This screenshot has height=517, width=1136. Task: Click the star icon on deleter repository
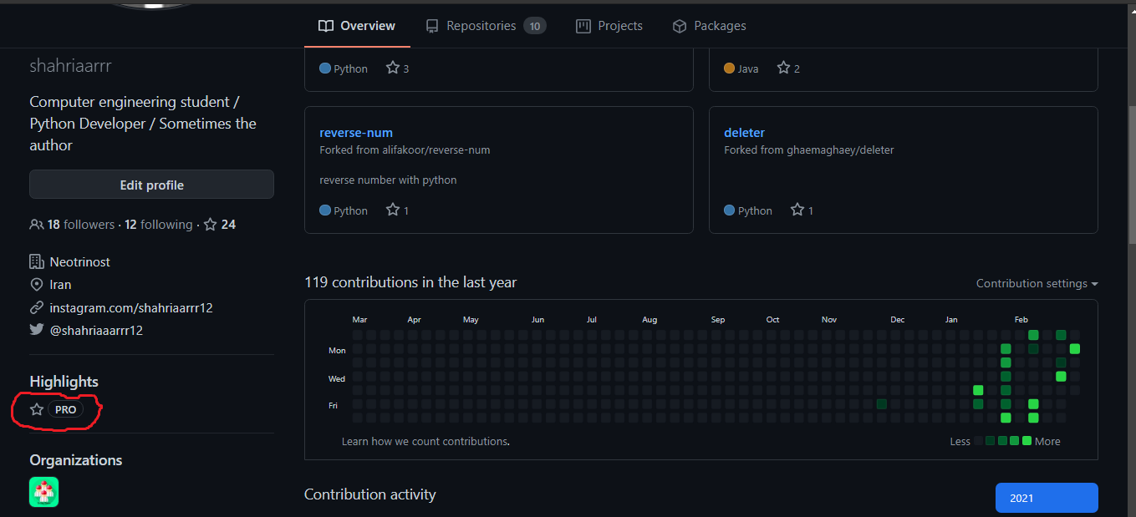tap(797, 210)
